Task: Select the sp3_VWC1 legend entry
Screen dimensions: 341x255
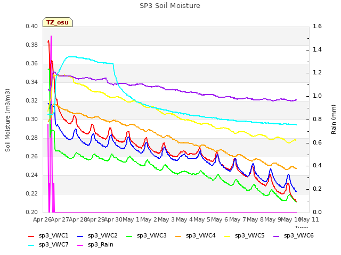Action: 48,236
